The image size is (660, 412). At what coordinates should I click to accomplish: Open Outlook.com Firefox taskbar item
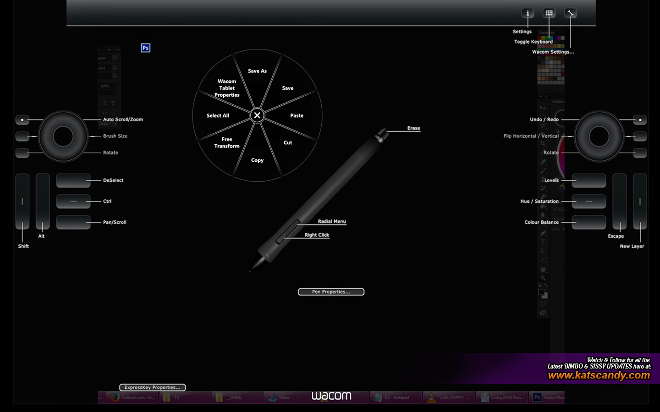pyautogui.click(x=132, y=397)
